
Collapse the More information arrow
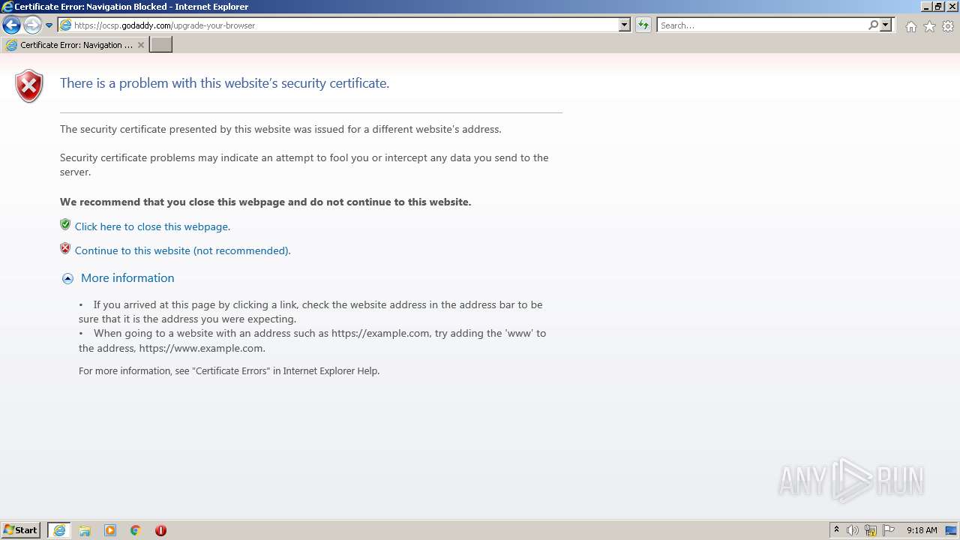point(67,278)
